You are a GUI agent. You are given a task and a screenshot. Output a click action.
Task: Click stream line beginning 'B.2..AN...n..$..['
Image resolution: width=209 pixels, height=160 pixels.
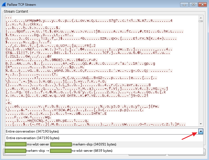(x=80, y=64)
